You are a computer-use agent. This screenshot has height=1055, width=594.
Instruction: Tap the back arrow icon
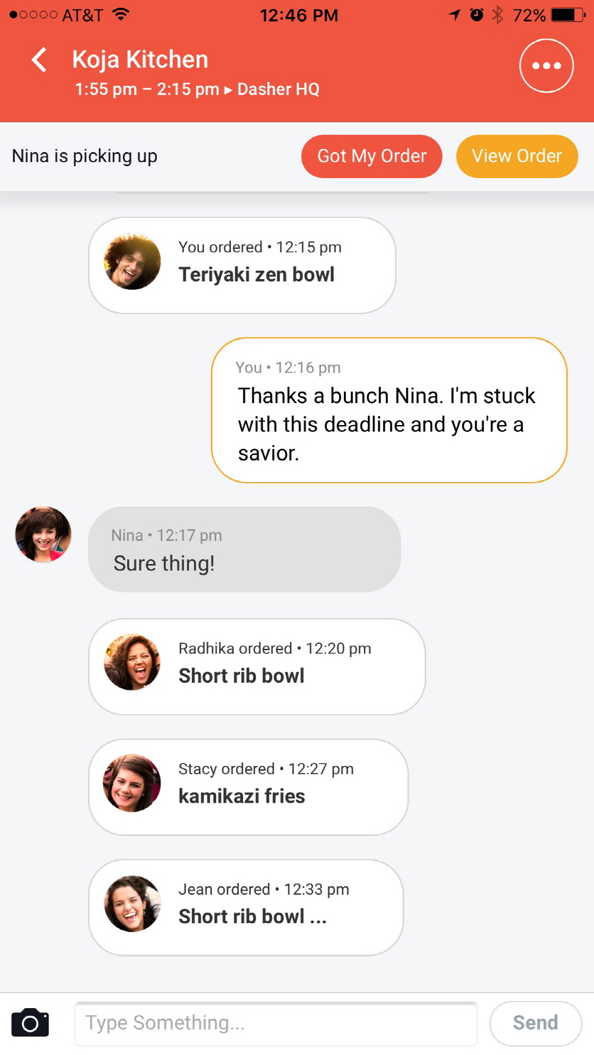point(39,60)
